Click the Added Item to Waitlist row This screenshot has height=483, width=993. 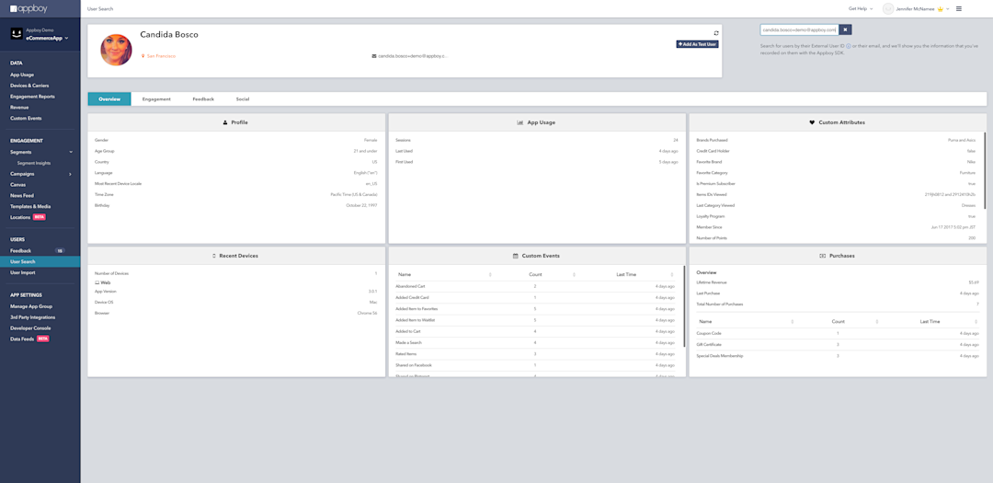pyautogui.click(x=537, y=320)
